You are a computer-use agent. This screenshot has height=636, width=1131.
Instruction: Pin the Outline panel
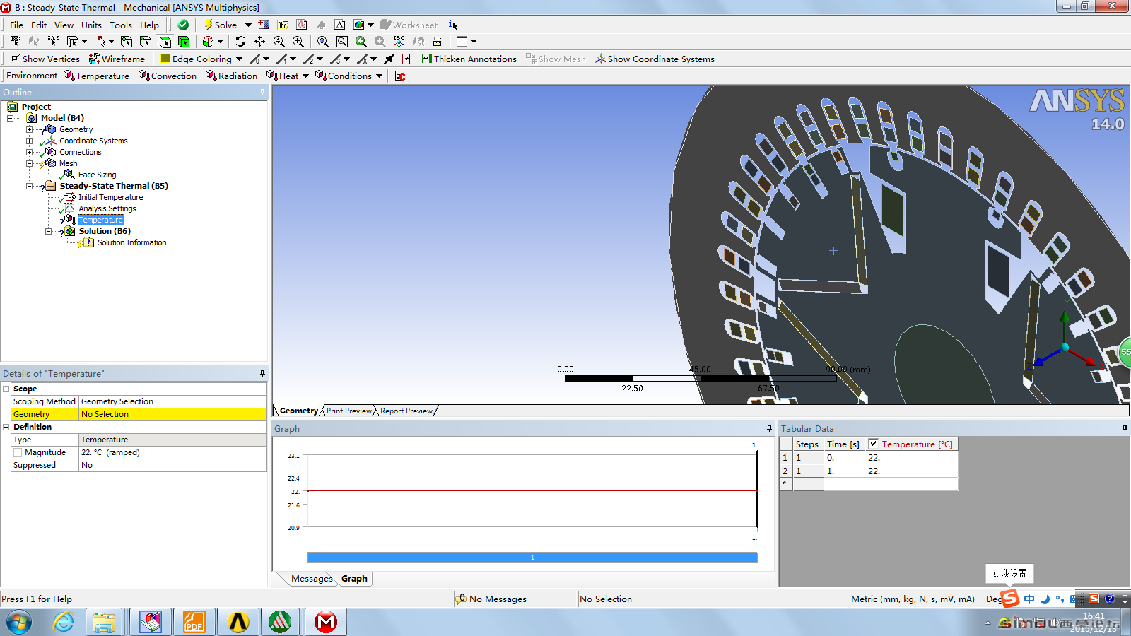point(262,92)
